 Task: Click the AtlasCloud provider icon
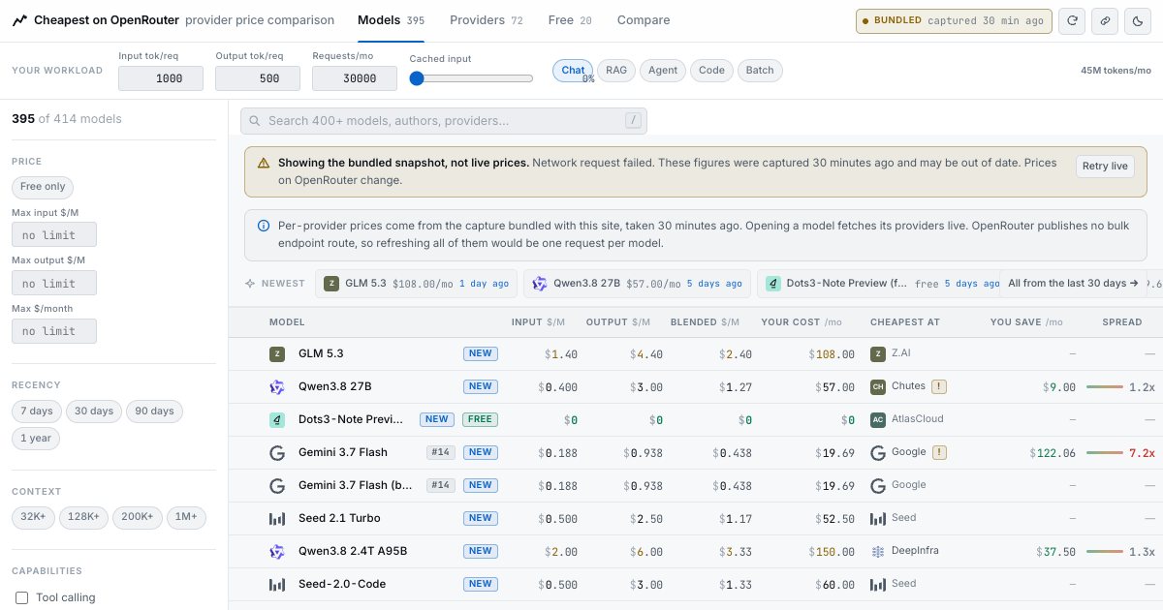click(878, 419)
